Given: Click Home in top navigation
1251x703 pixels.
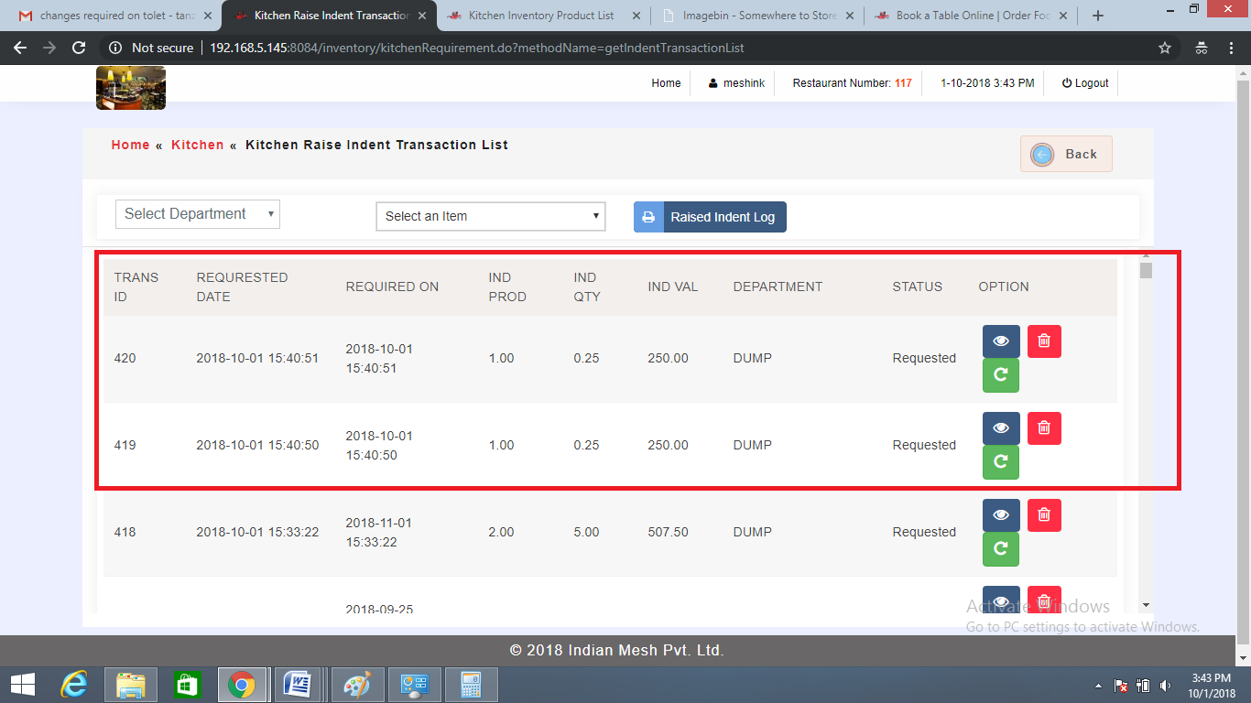Looking at the screenshot, I should pyautogui.click(x=666, y=83).
